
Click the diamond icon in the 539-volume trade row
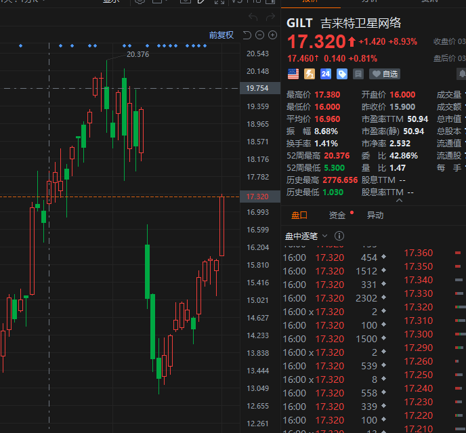pos(383,365)
